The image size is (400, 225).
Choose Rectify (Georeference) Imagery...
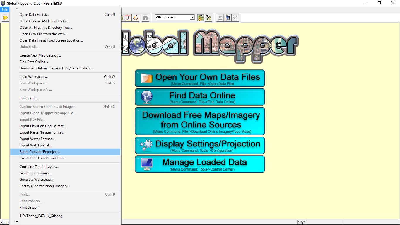click(x=65, y=186)
